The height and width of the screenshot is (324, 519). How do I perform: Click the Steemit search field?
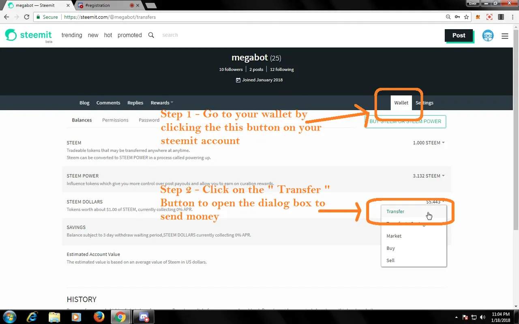187,35
